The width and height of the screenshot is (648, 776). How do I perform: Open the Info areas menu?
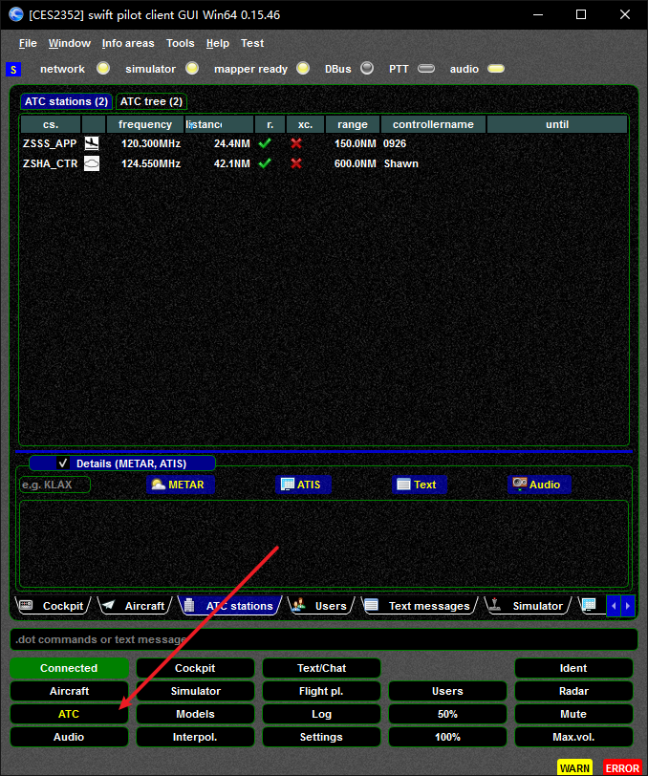pos(128,44)
